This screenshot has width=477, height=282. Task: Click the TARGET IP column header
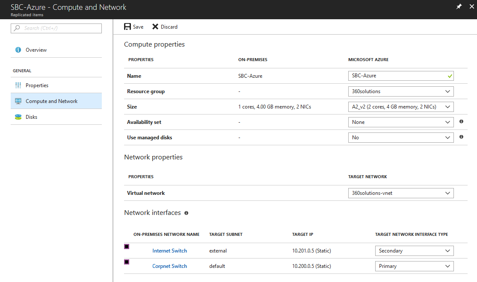303,234
